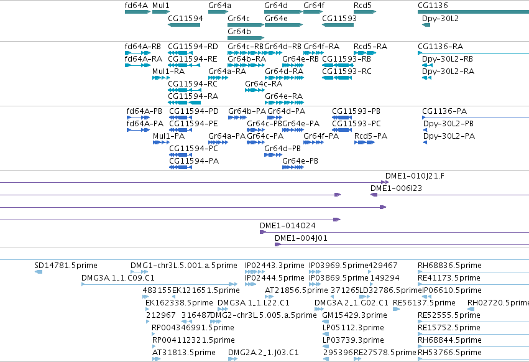529x362 pixels.
Task: Select transcript CG11594-RC
Action: [x=185, y=90]
